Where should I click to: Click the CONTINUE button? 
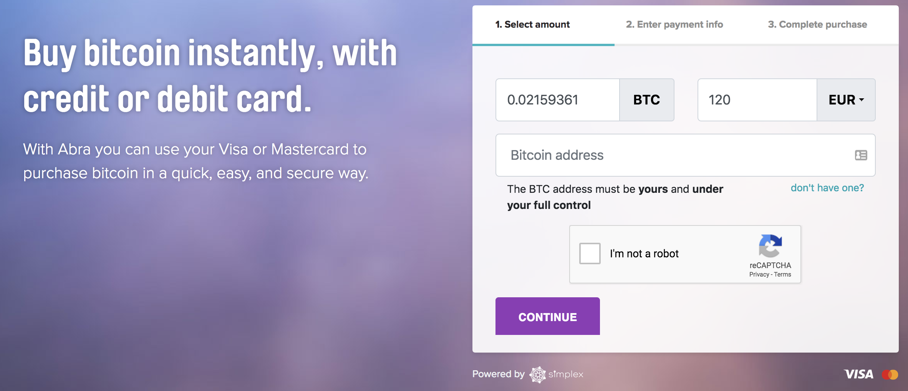(x=547, y=316)
